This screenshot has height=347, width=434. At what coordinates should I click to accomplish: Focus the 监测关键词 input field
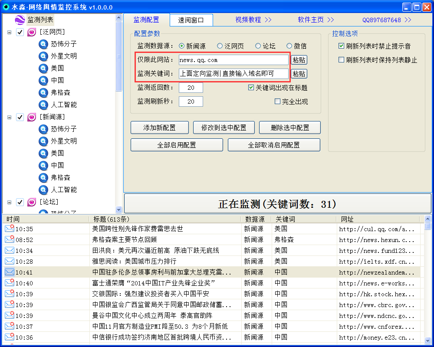click(233, 74)
